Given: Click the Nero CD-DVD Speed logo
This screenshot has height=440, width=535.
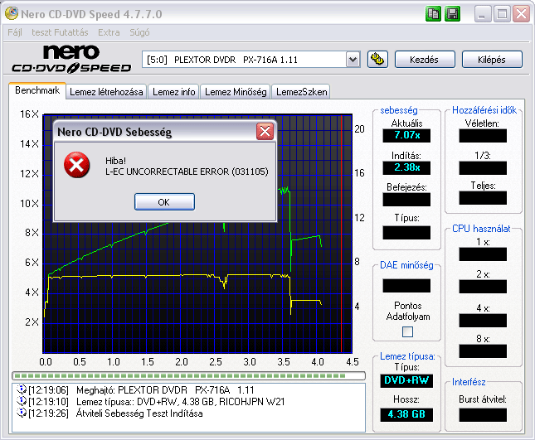Looking at the screenshot, I should 71,59.
